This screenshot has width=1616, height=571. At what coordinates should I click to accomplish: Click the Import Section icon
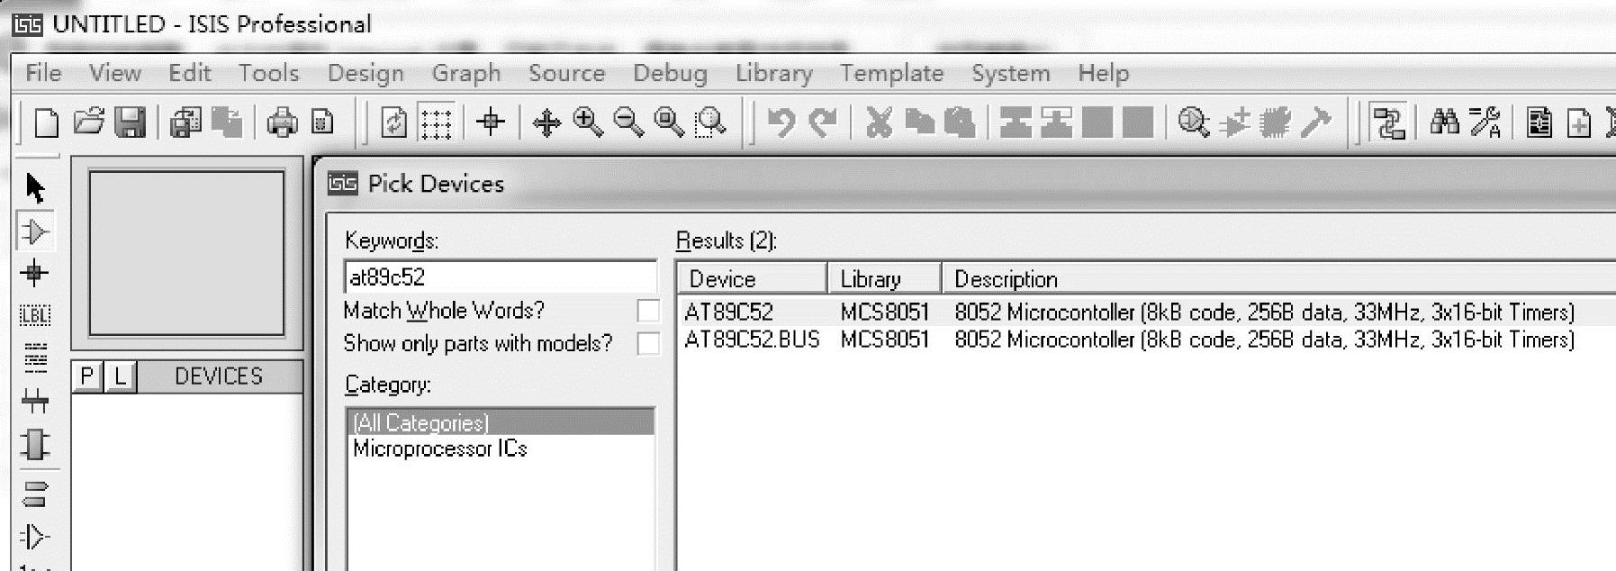[x=185, y=122]
